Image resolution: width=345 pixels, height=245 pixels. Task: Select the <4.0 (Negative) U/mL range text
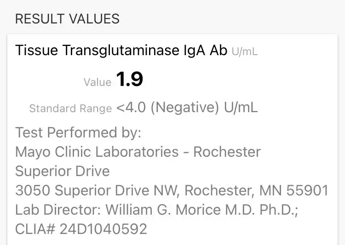[187, 108]
